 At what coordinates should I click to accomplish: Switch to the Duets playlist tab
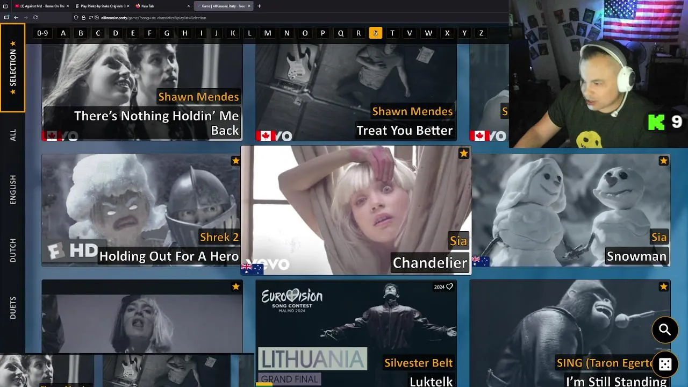(x=12, y=307)
